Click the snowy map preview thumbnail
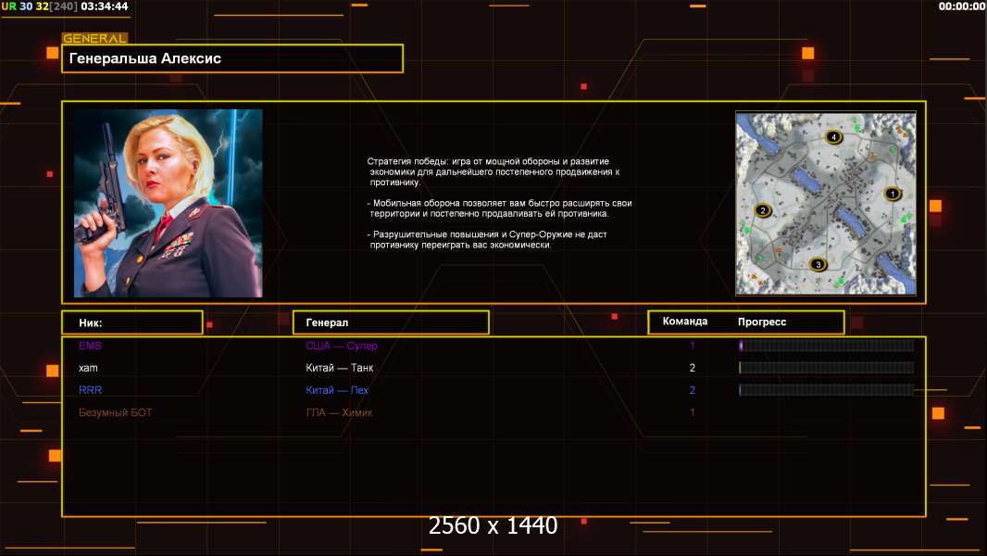This screenshot has width=987, height=556. [826, 203]
